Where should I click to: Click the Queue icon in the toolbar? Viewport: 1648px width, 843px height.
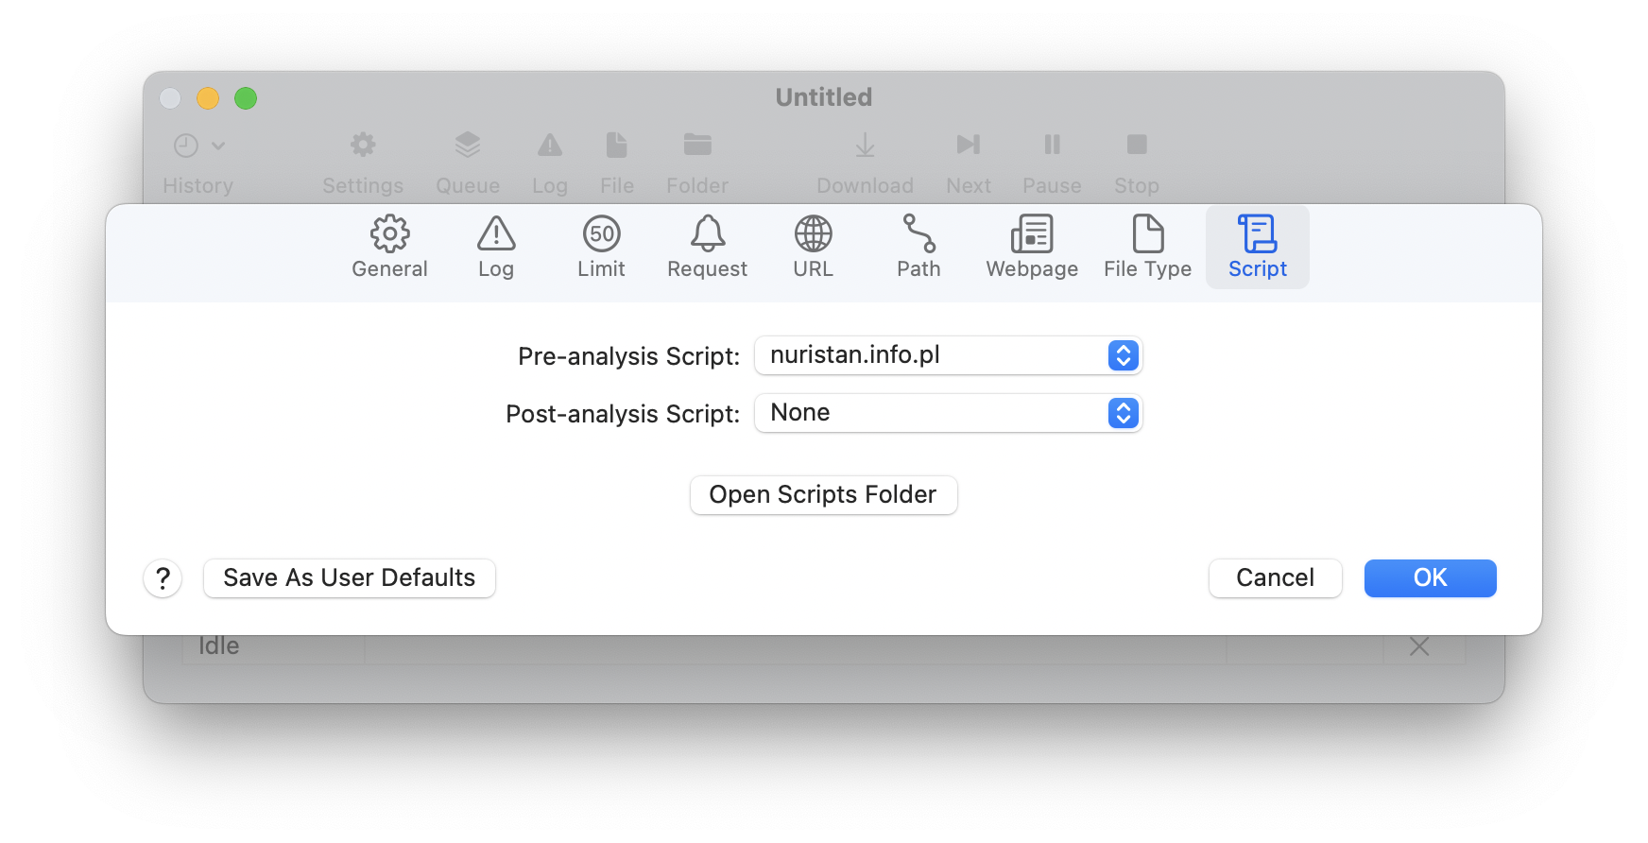coord(467,145)
